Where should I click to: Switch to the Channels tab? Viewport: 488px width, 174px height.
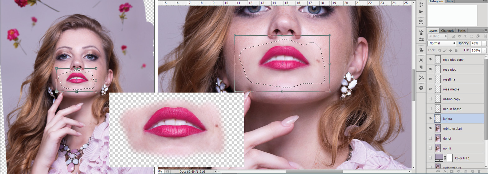(447, 31)
